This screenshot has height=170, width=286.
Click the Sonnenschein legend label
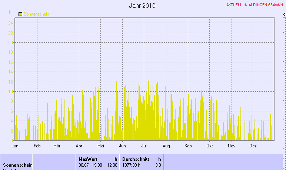[36, 14]
